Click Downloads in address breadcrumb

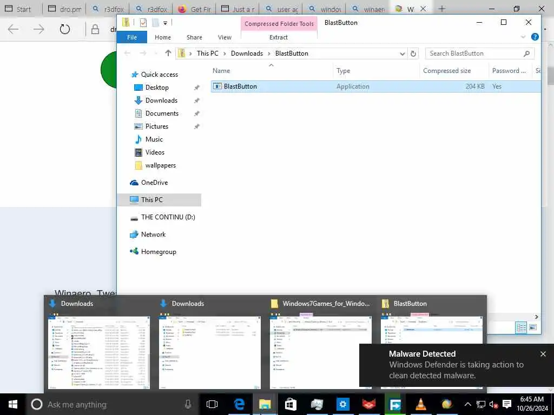click(x=247, y=53)
